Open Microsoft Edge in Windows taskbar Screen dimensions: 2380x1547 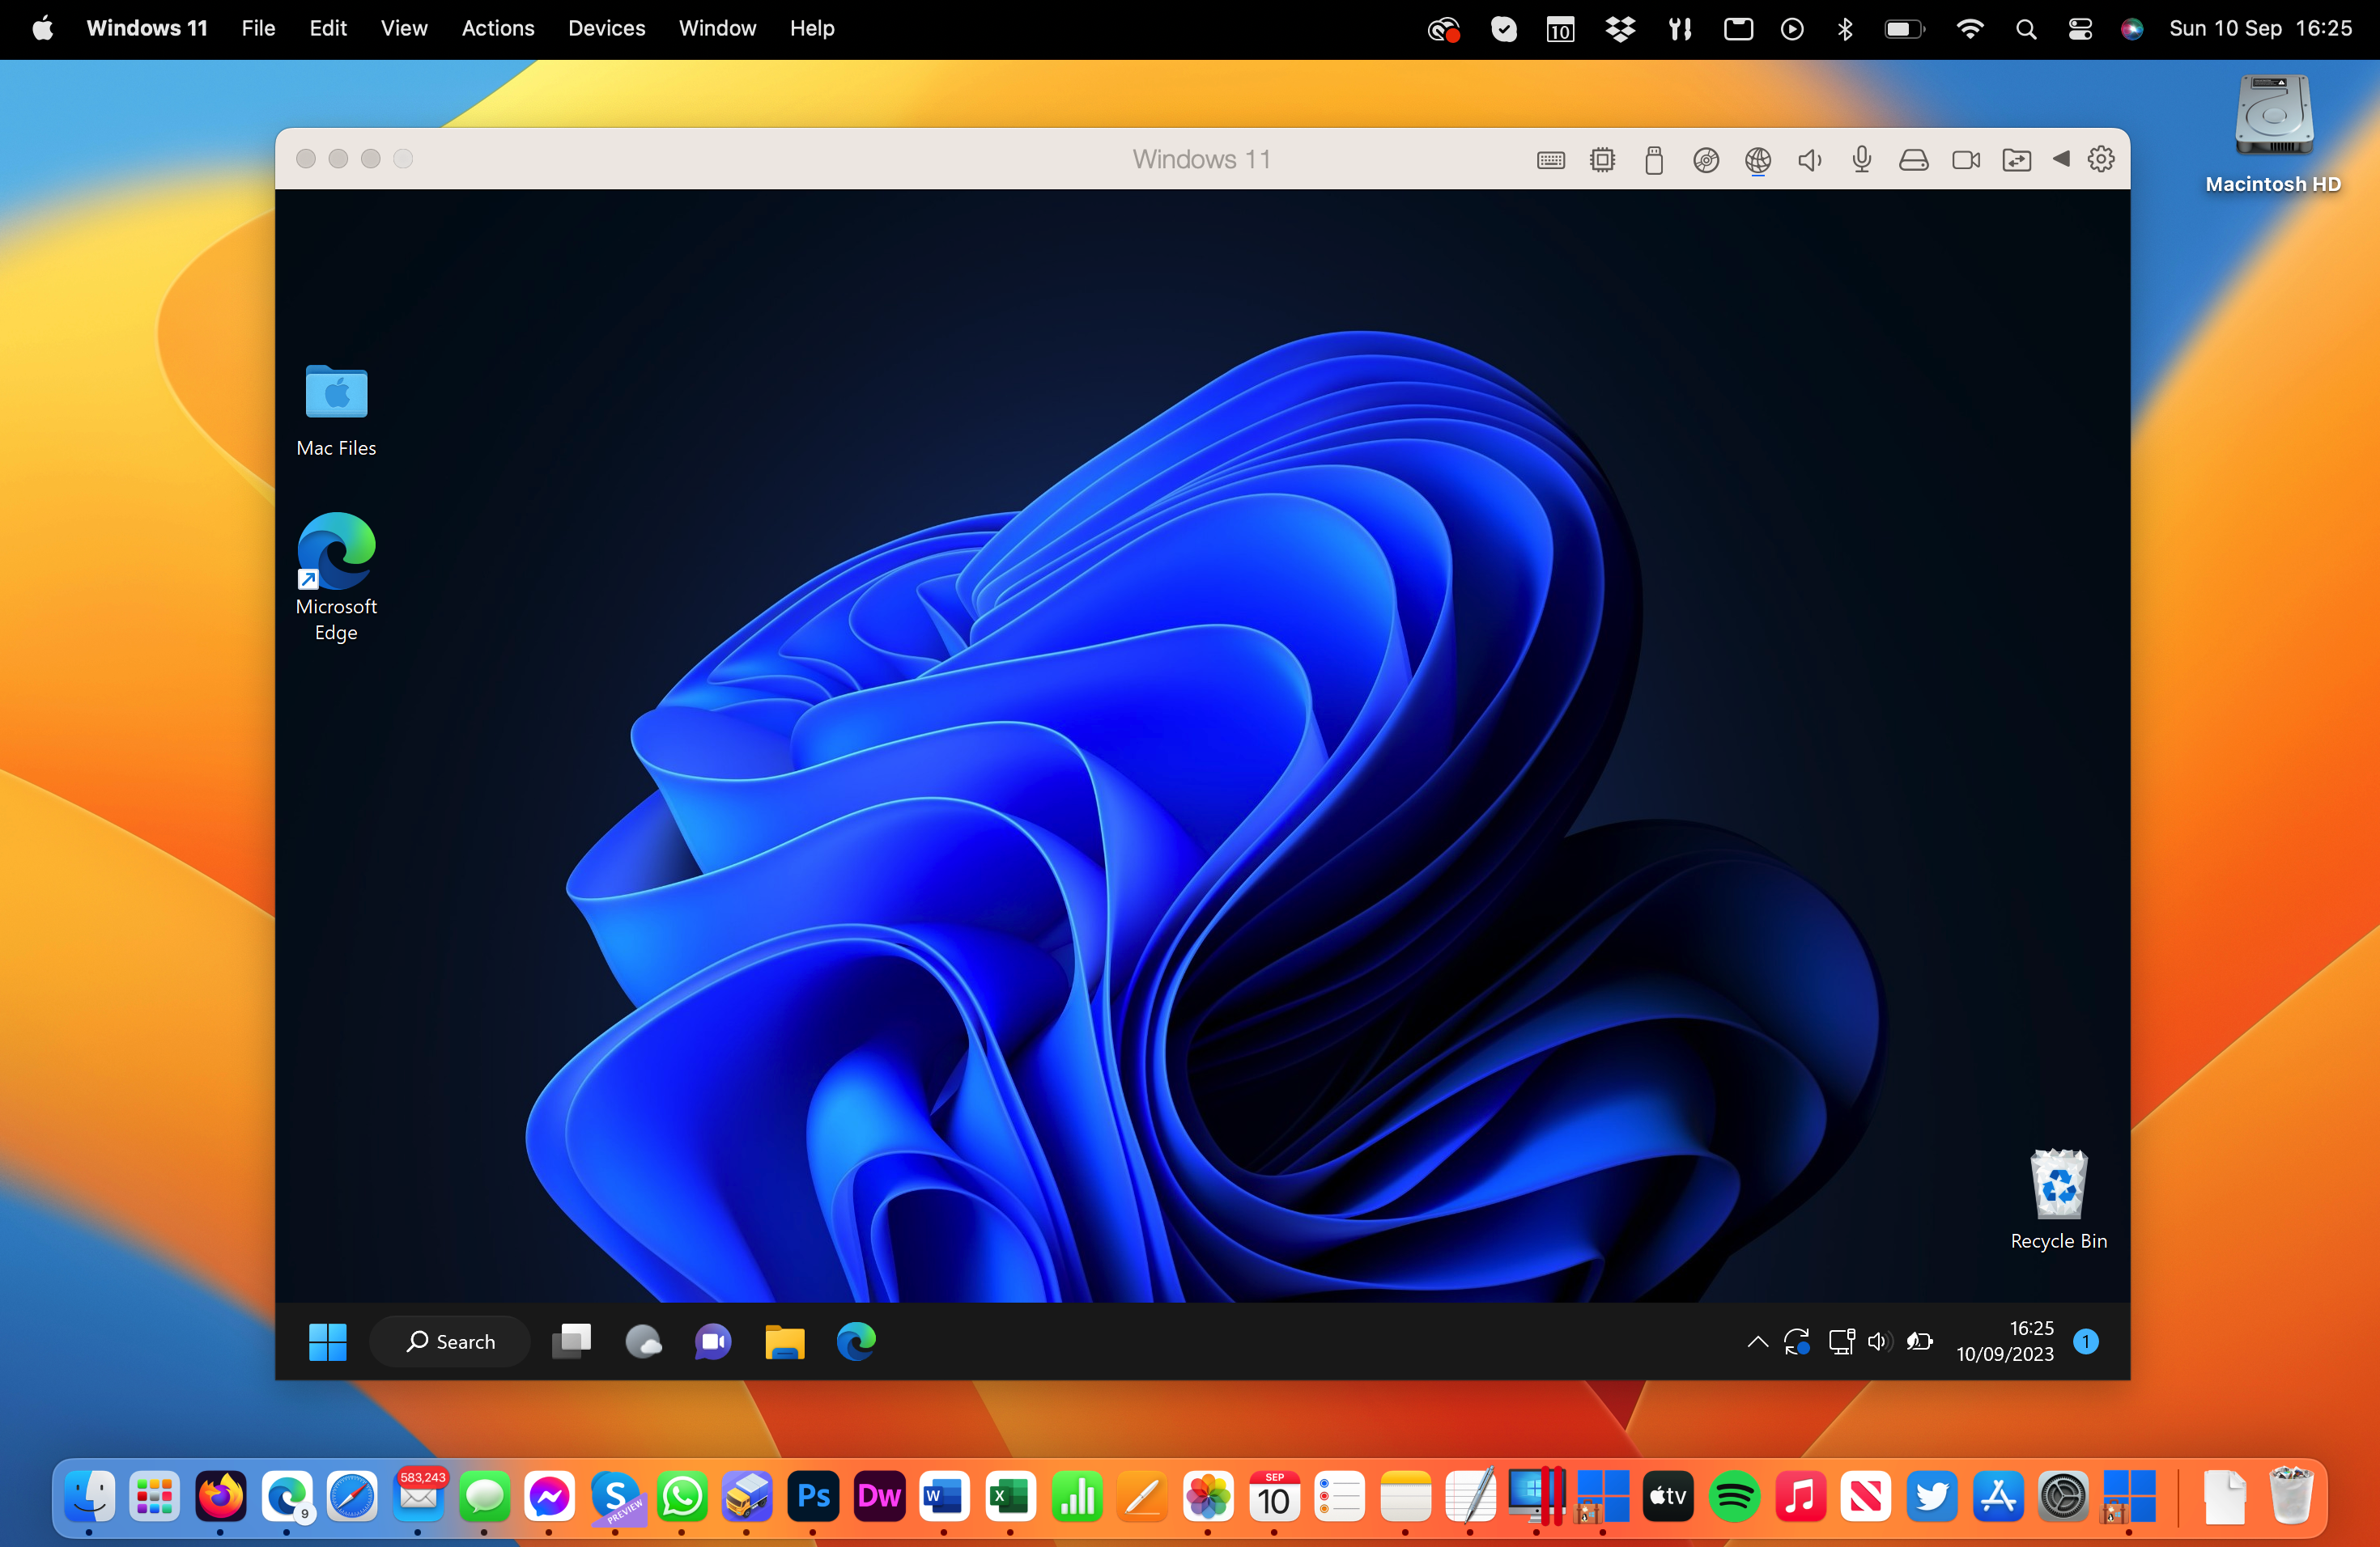[853, 1341]
